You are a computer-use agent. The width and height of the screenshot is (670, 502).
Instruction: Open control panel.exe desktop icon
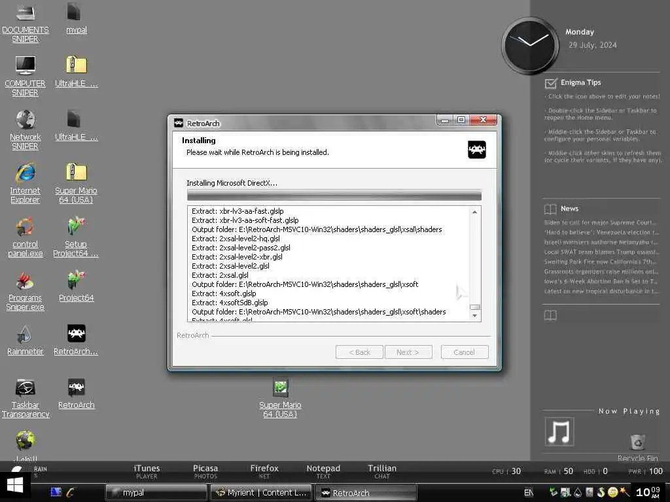point(26,237)
